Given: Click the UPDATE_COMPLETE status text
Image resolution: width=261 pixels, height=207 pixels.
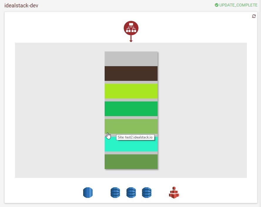Looking at the screenshot, I should (238, 5).
